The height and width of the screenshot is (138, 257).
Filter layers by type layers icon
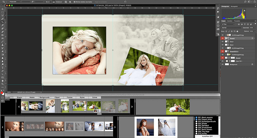tap(245, 24)
